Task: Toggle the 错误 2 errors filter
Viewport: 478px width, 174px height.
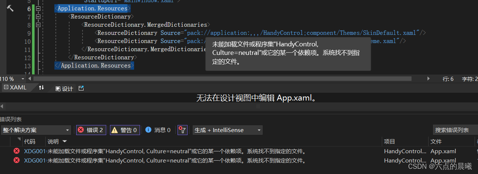Action: 91,130
